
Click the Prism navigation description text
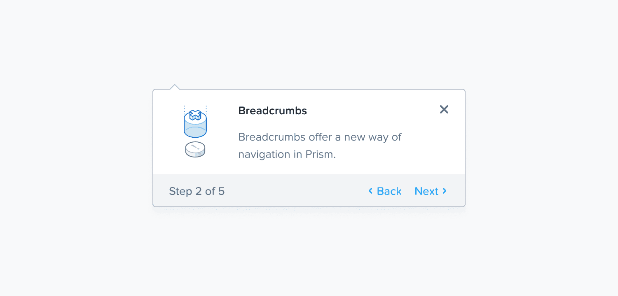tap(320, 145)
